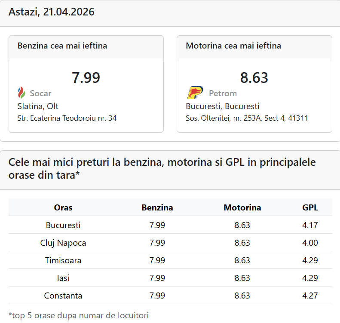The width and height of the screenshot is (340, 323).
Task: Select the Cluj Napoca city row
Action: point(63,243)
